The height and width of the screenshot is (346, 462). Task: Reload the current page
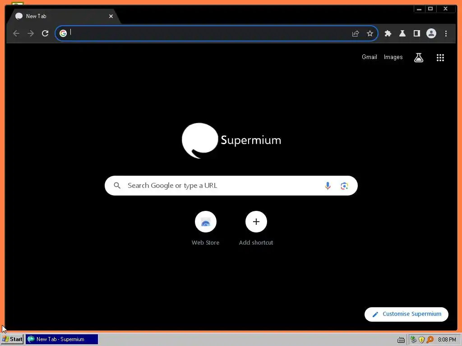[x=45, y=33]
